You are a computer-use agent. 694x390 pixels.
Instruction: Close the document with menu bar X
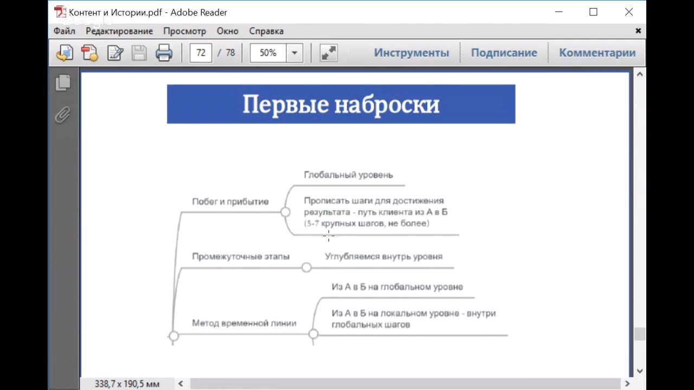click(638, 31)
